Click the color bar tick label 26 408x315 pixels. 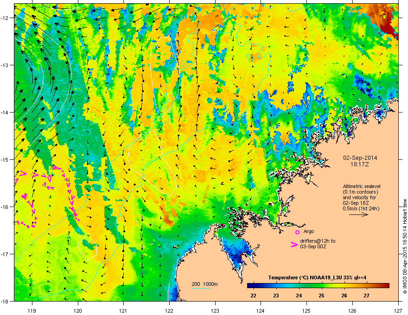tap(344, 296)
